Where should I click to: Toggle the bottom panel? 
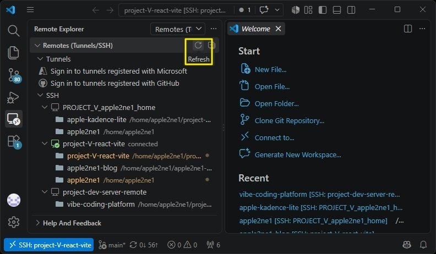337,10
